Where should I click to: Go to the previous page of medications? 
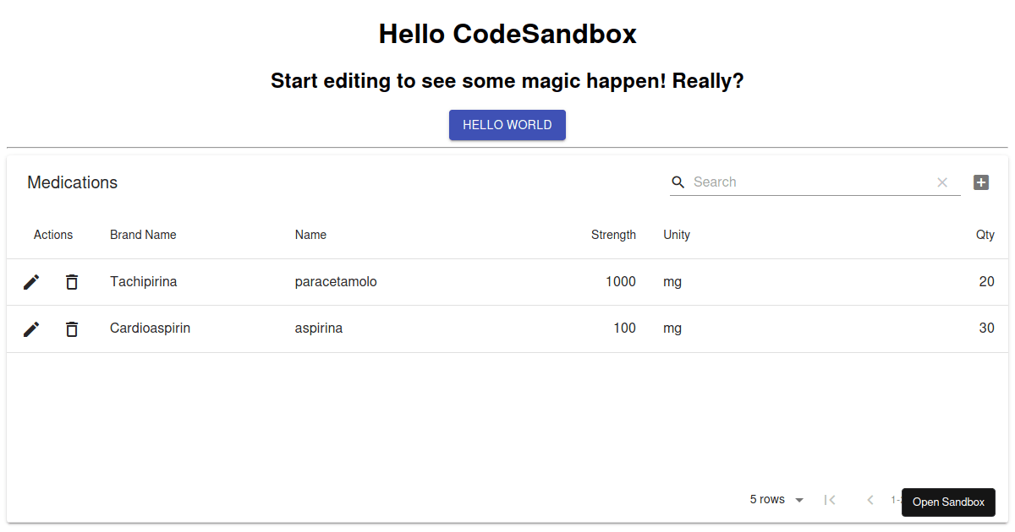(x=870, y=499)
